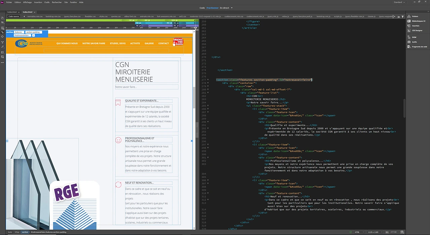Screen dimensions: 430x235
Task: Open the Aide menu
Action: tap(81, 2)
